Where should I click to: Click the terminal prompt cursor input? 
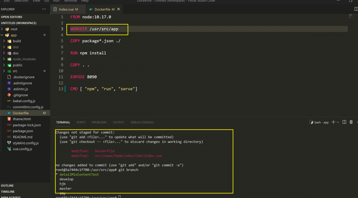[119, 197]
